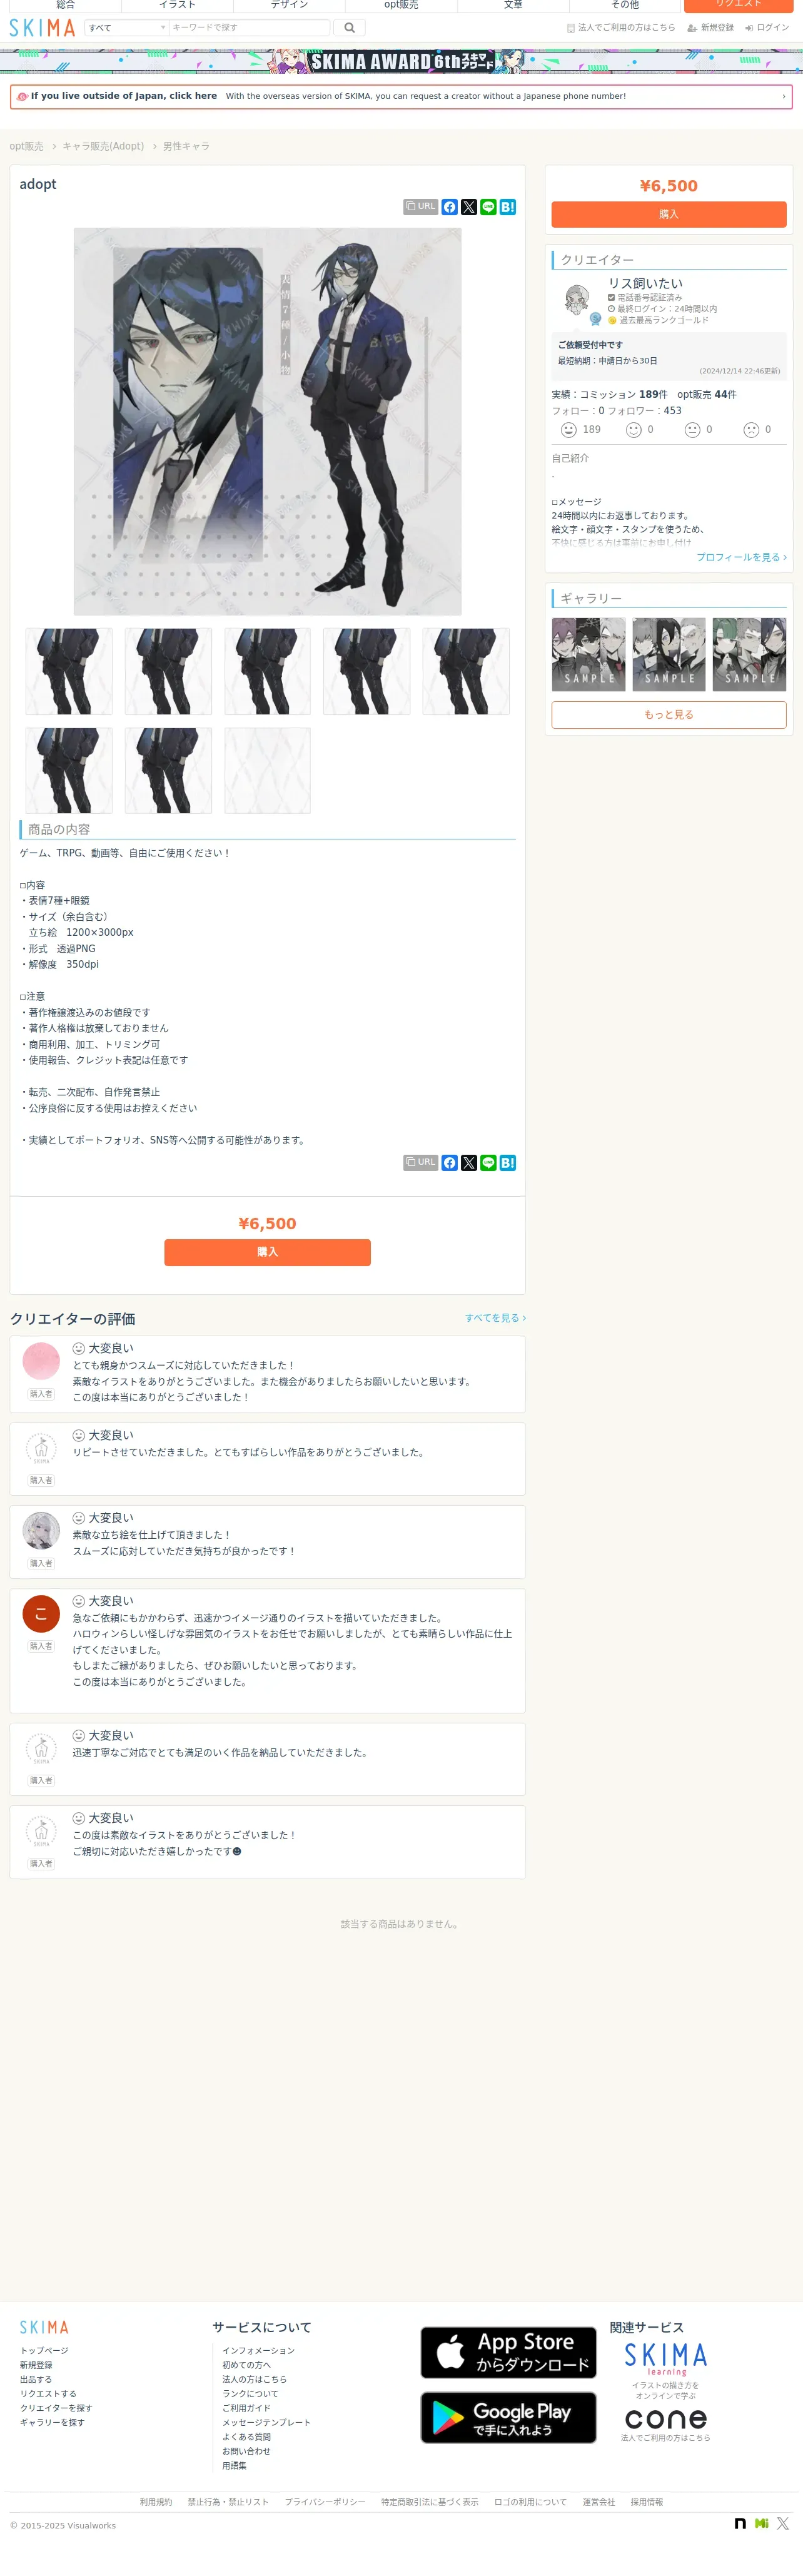803x2576 pixels.
Task: Share on X via top icon
Action: 469,207
